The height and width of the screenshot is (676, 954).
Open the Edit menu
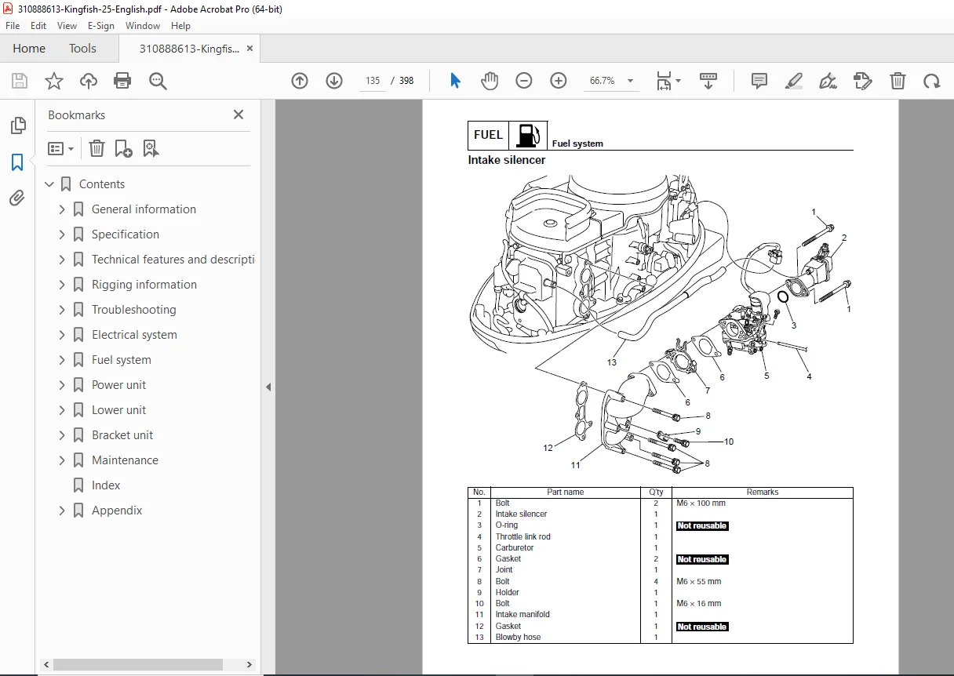38,26
